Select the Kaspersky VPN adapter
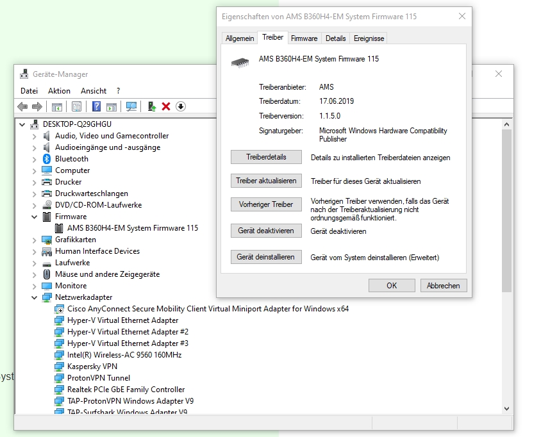 (92, 367)
